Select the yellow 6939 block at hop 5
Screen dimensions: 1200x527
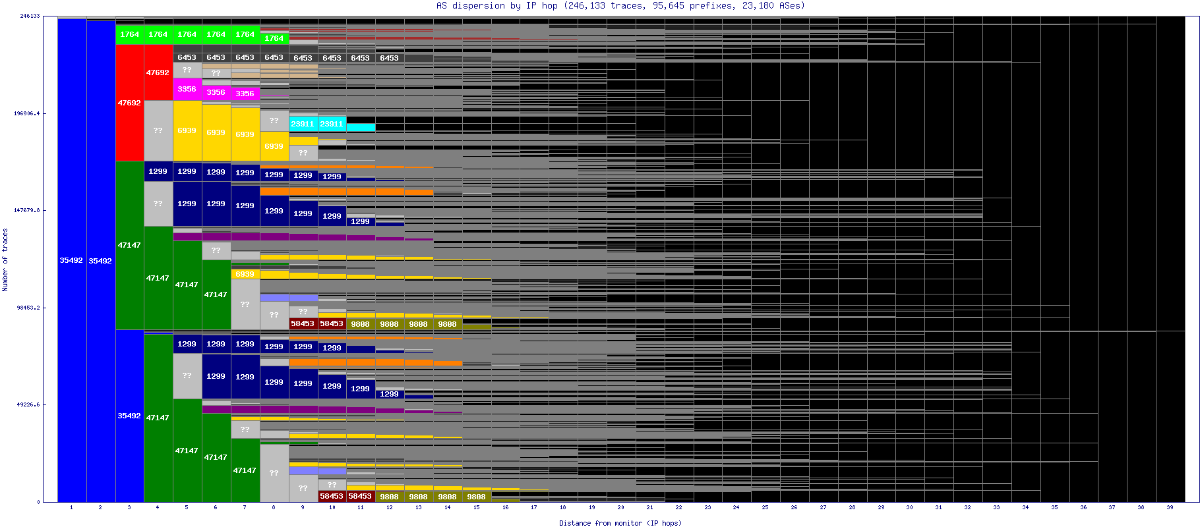(187, 130)
